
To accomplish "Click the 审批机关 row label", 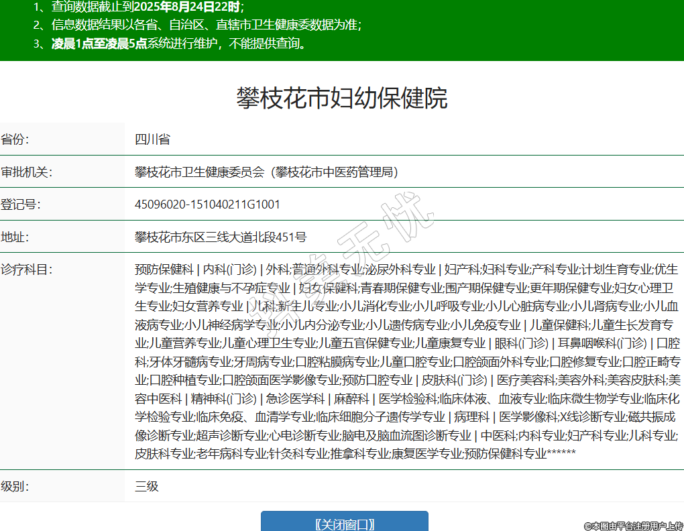I will tap(27, 172).
